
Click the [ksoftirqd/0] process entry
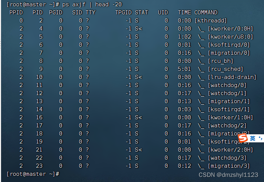229,45
